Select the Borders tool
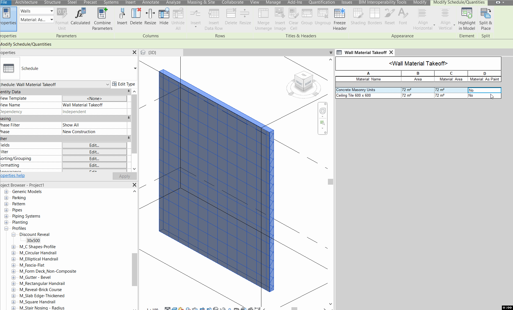The image size is (513, 310). (375, 17)
